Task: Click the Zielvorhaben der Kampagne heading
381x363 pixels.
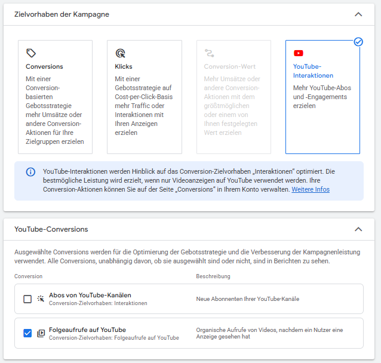Action: (62, 14)
